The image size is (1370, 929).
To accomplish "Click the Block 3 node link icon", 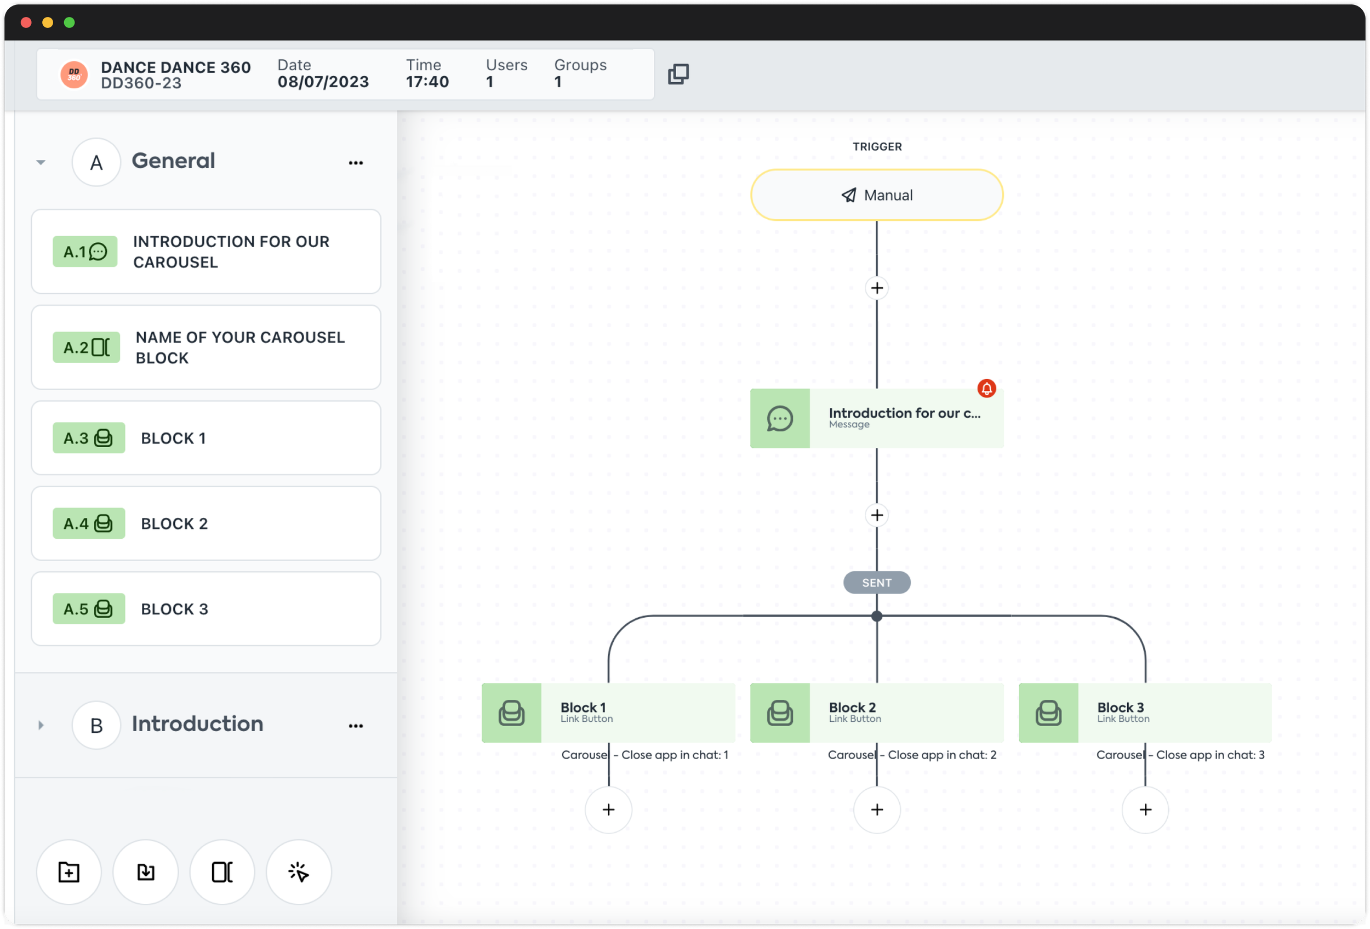I will (1049, 713).
